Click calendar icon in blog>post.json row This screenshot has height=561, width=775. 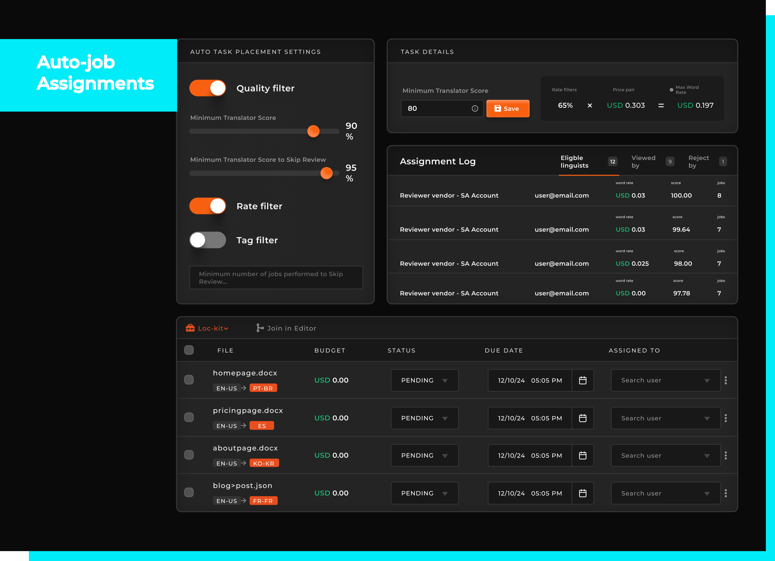coord(583,493)
